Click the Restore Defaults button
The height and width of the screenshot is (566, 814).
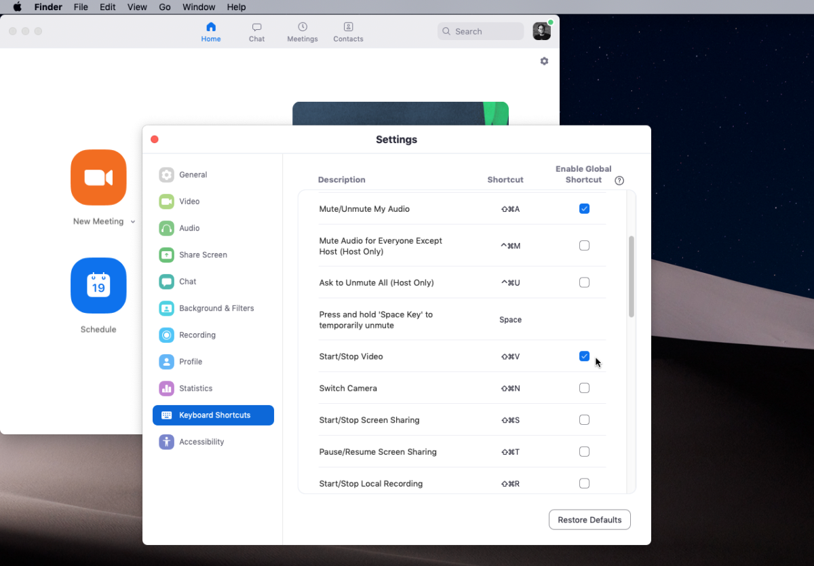589,520
